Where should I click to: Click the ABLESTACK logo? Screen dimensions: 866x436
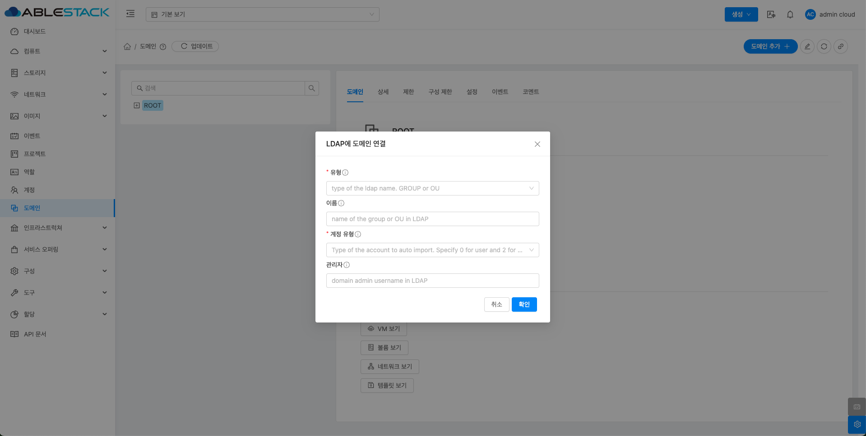pyautogui.click(x=57, y=12)
